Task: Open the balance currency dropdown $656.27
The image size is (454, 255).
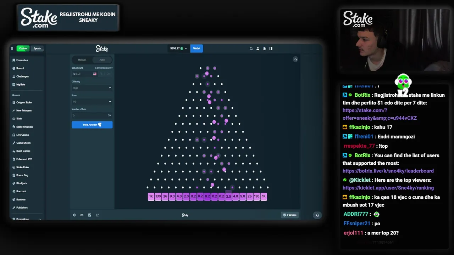Action: (178, 49)
